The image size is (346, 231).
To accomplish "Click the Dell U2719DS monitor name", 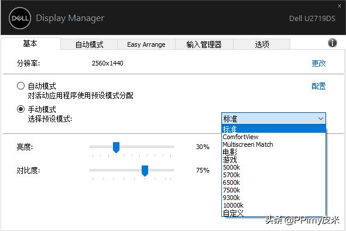I will pyautogui.click(x=312, y=19).
